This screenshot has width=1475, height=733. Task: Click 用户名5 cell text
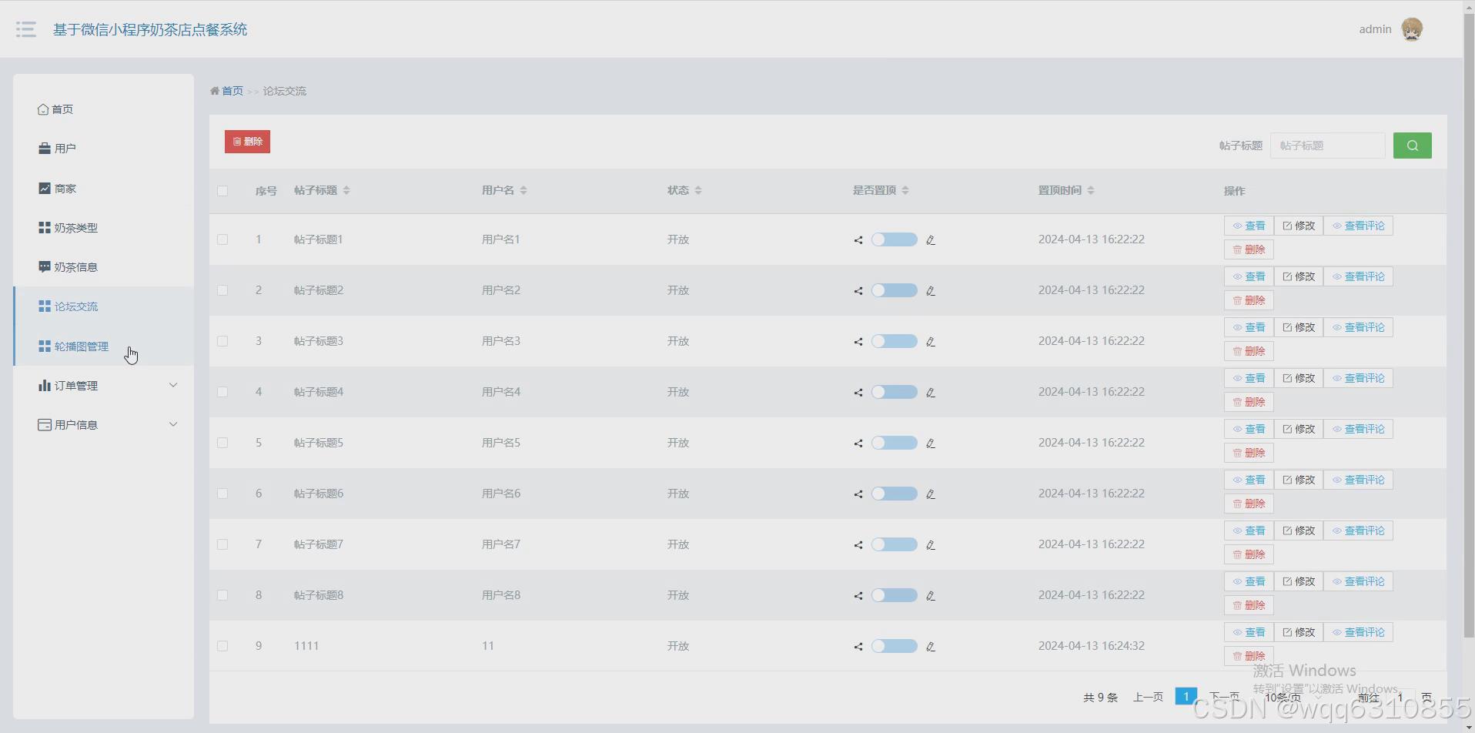coord(501,443)
